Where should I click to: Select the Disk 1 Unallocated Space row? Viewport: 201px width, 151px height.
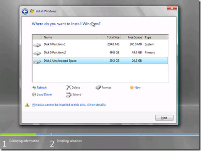point(100,61)
